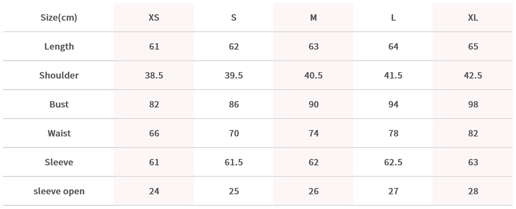
Task: Select the Length value 65 for size XL
Action: pos(473,47)
